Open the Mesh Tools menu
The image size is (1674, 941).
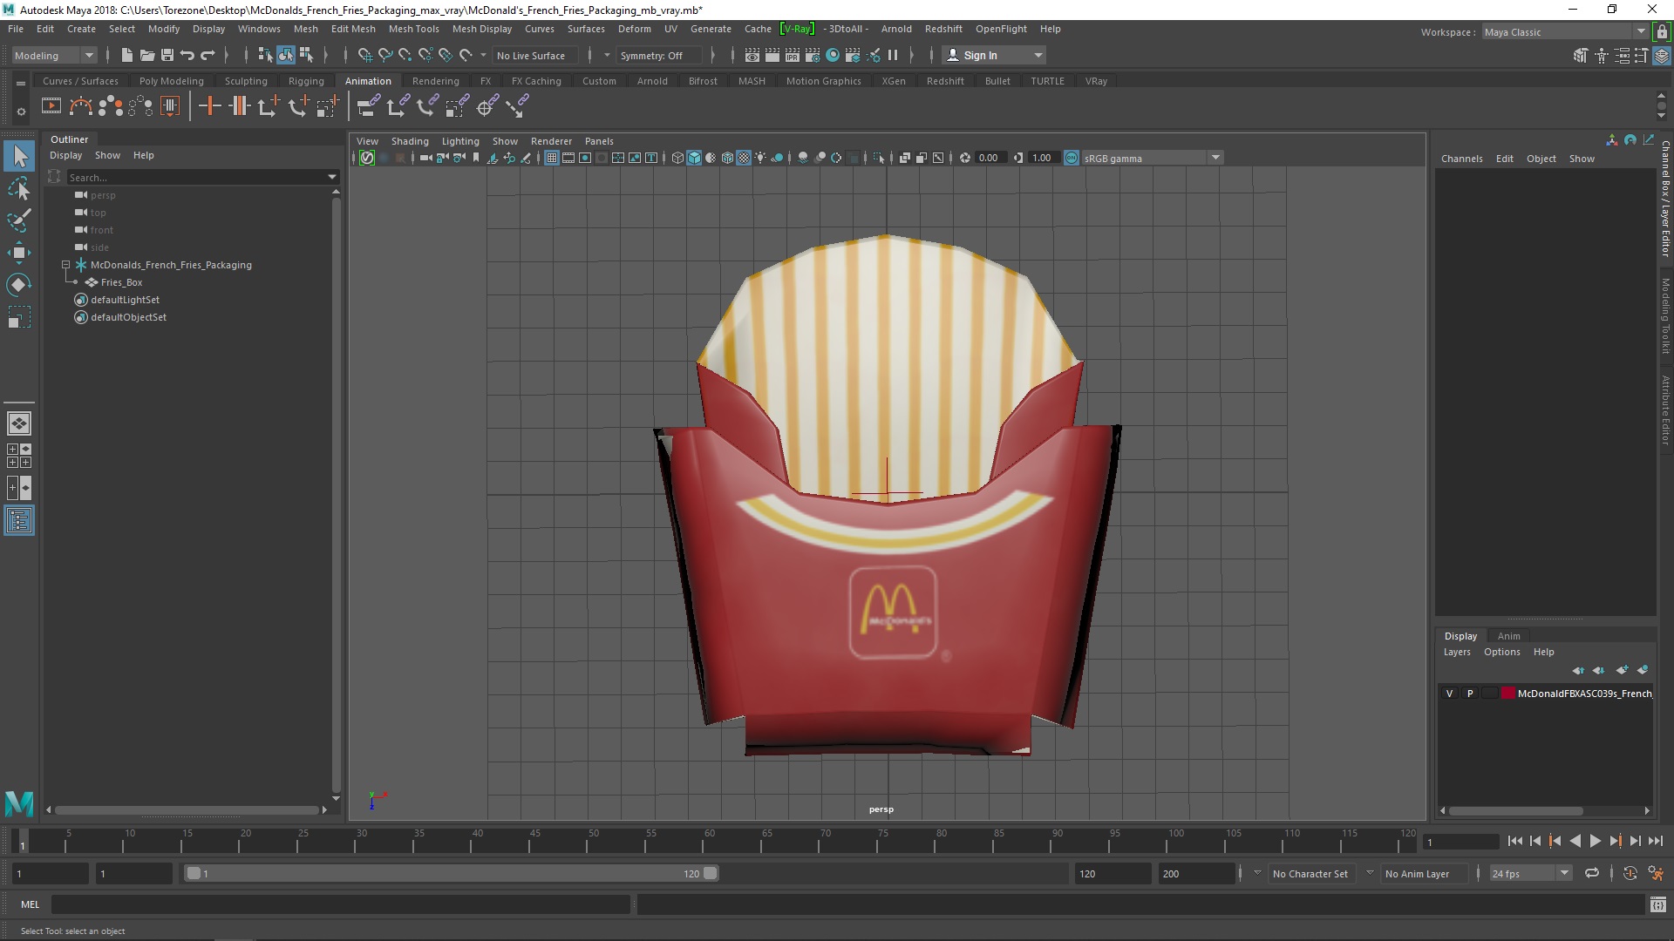pos(413,29)
